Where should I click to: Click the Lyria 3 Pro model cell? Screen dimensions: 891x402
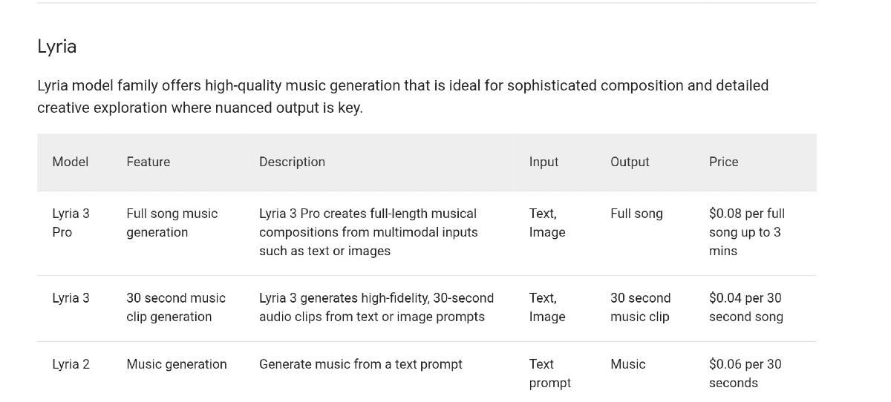[71, 223]
